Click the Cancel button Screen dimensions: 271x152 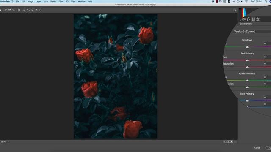[257, 148]
